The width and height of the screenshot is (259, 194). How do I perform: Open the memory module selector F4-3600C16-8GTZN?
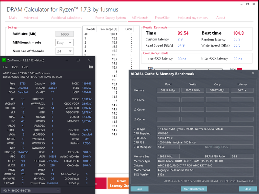tap(31, 190)
